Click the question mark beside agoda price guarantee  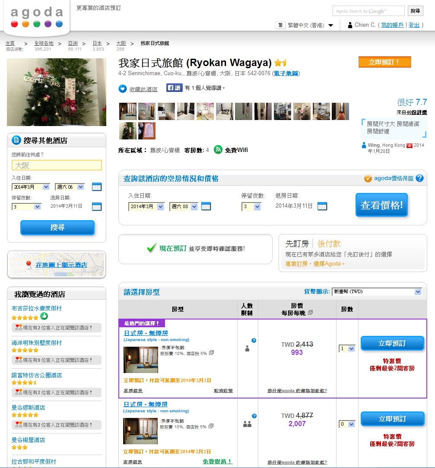coord(419,178)
